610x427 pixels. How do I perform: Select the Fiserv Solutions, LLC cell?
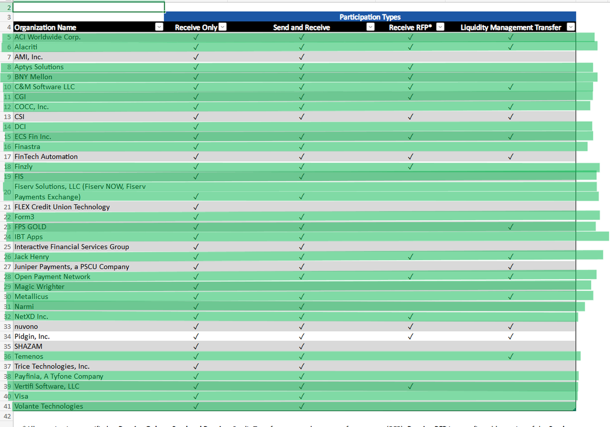(x=88, y=192)
